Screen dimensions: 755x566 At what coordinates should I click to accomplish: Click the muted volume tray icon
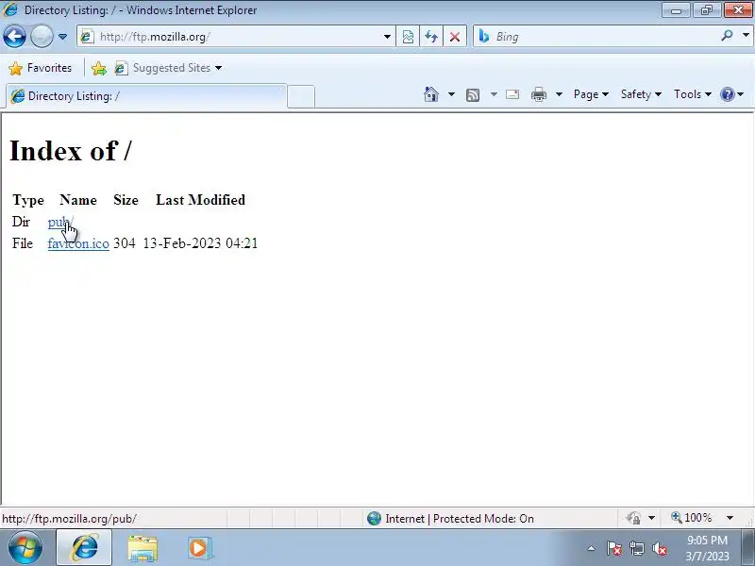[x=659, y=548]
